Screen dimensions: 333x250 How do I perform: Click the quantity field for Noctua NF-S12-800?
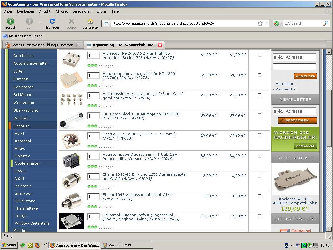point(93,136)
